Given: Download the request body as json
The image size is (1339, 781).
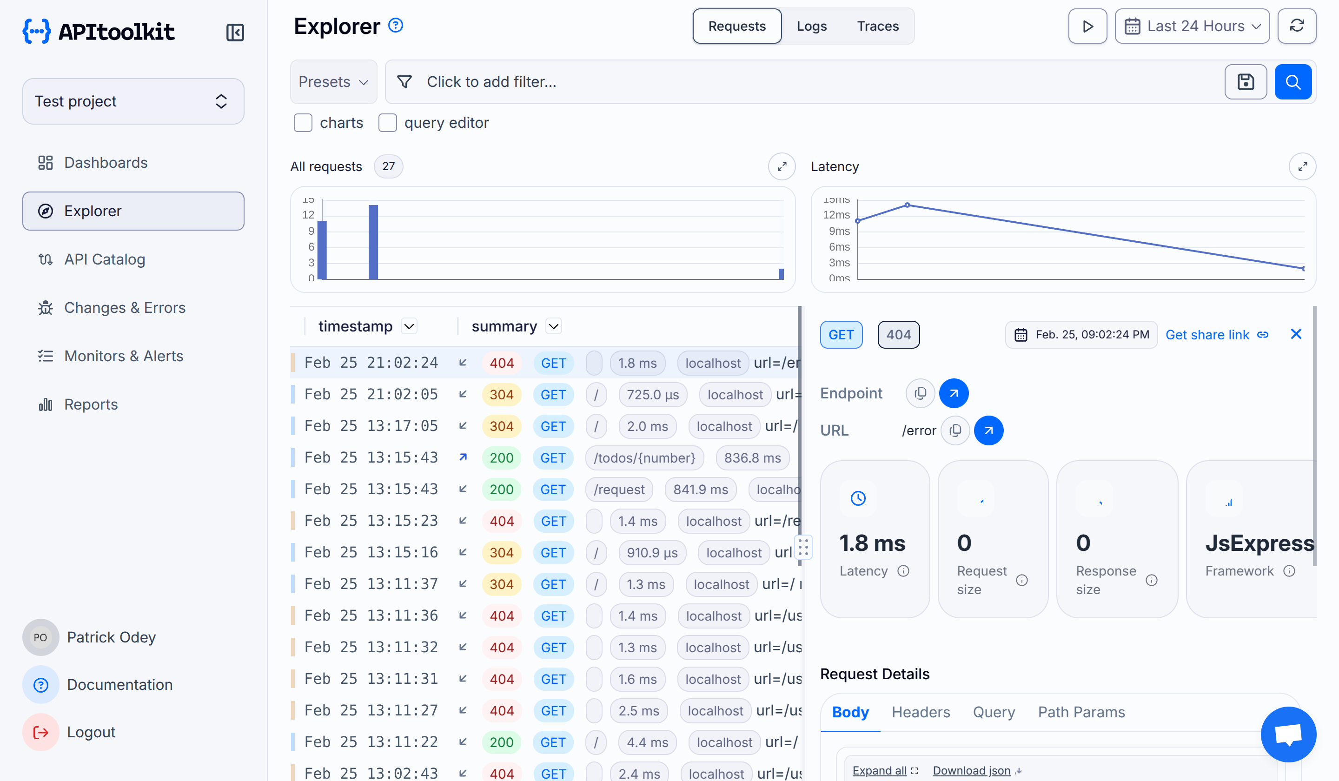Looking at the screenshot, I should pyautogui.click(x=971, y=770).
